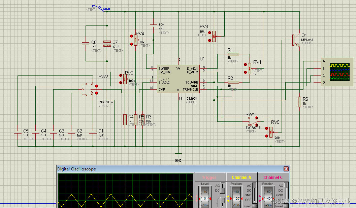Click the Trigger Level dial

pyautogui.click(x=205, y=197)
